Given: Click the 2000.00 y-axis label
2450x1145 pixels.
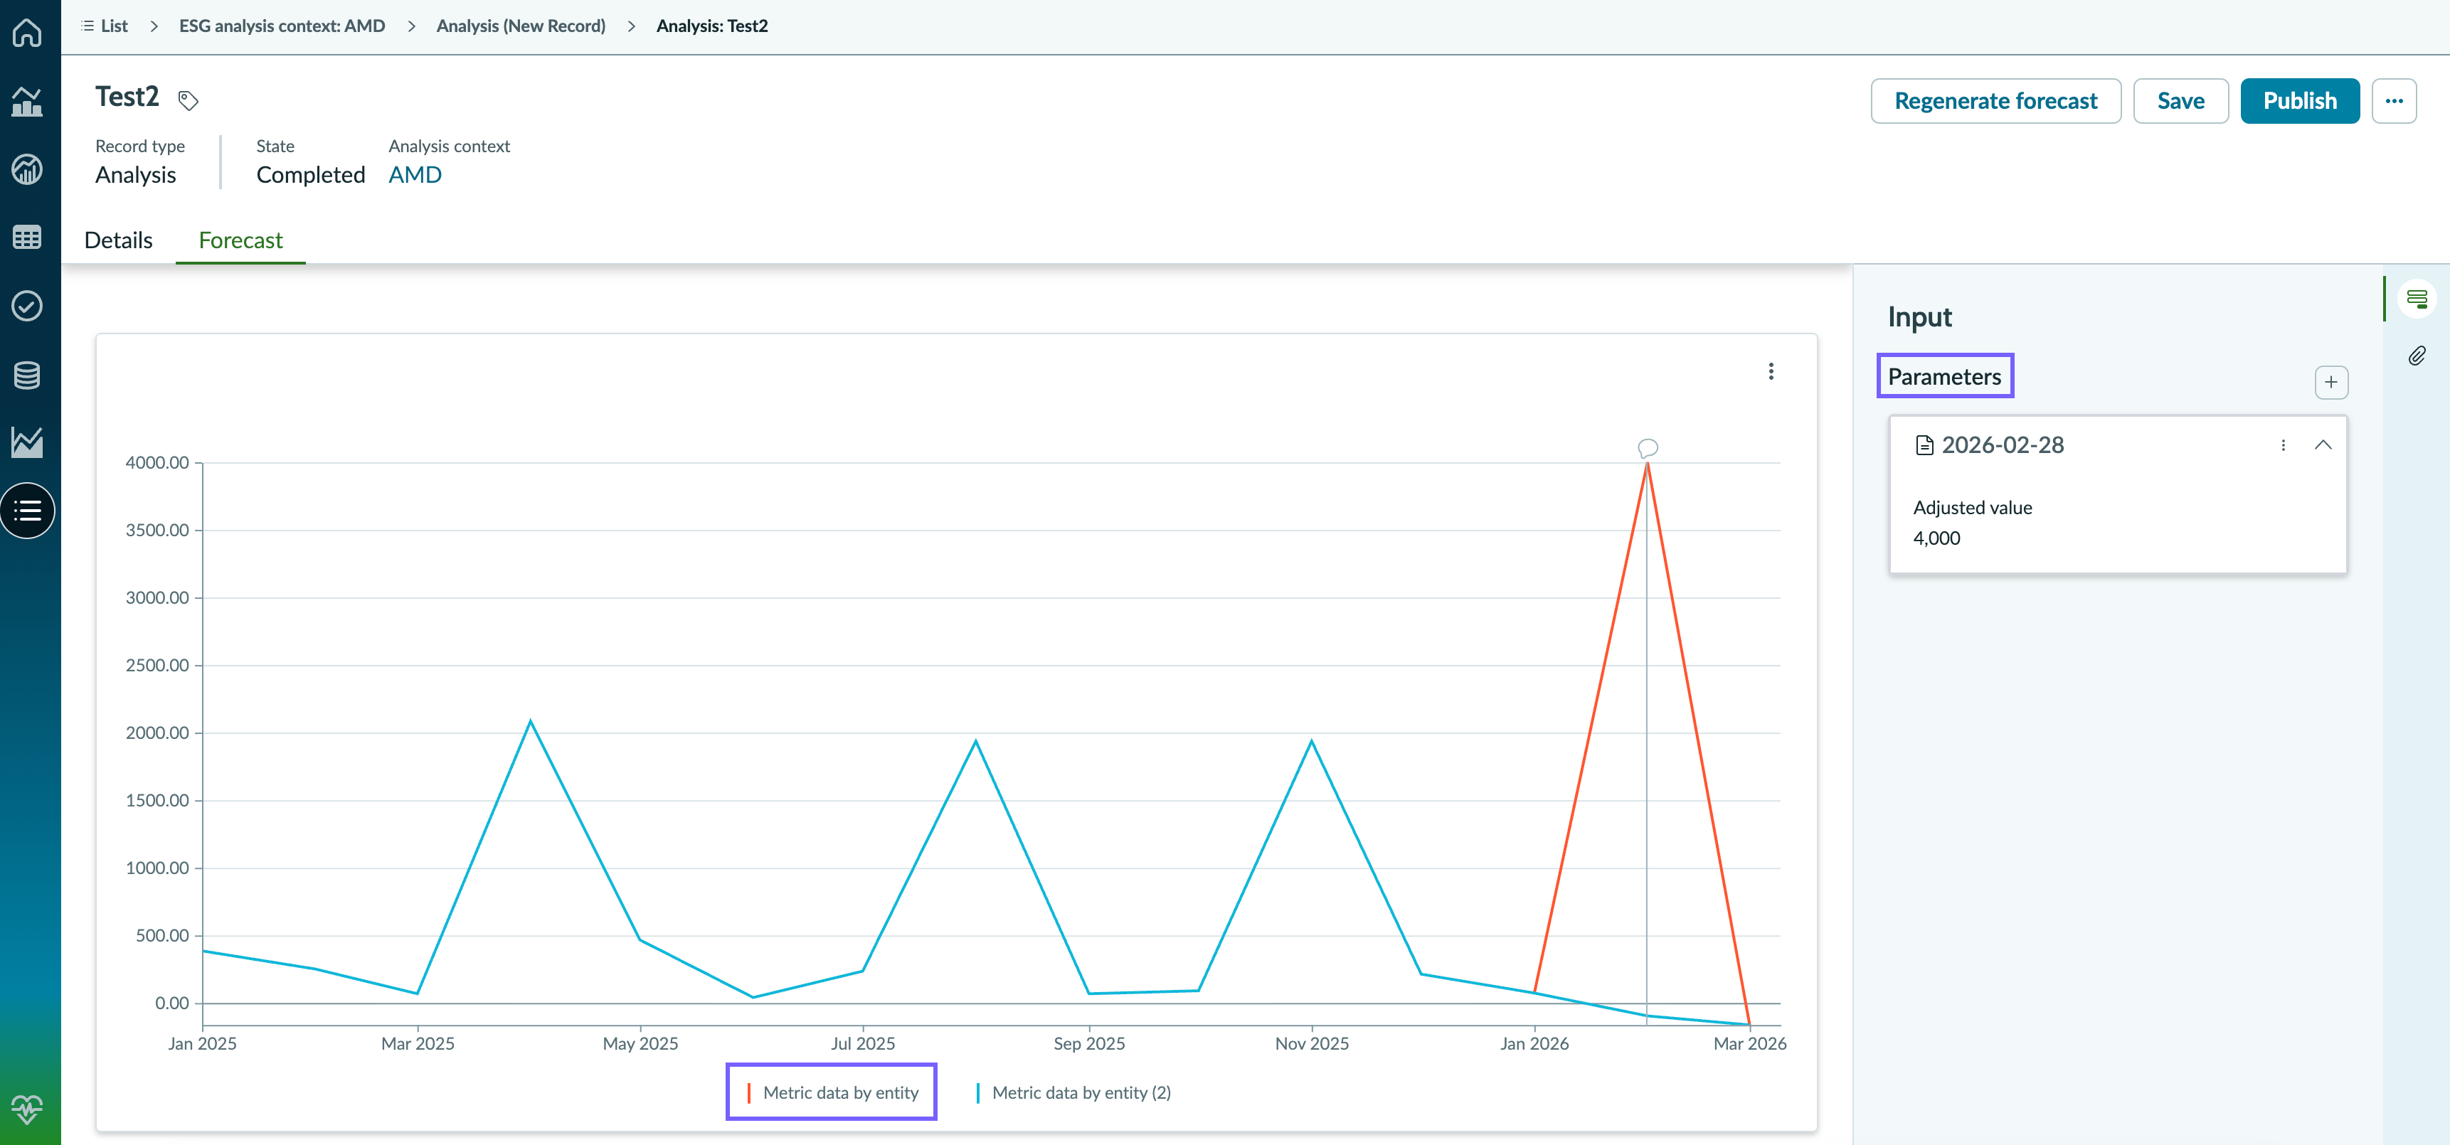Looking at the screenshot, I should [157, 733].
